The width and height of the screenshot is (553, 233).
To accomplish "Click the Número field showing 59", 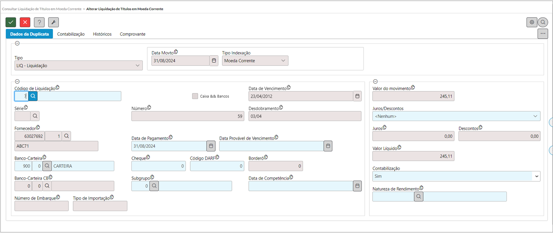I will [188, 116].
